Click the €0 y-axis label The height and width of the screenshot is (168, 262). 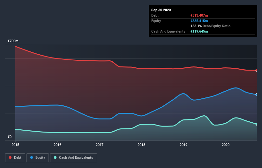click(x=10, y=137)
